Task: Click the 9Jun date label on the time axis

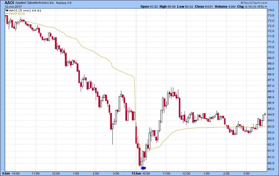Action: (x=6, y=173)
